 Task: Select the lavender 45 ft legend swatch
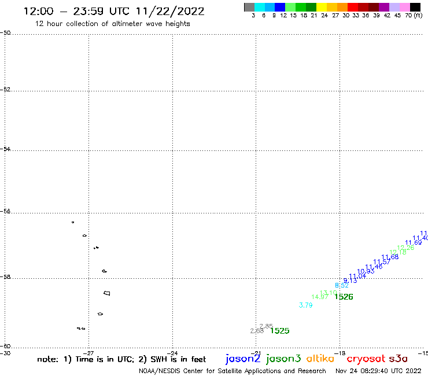[x=394, y=8]
